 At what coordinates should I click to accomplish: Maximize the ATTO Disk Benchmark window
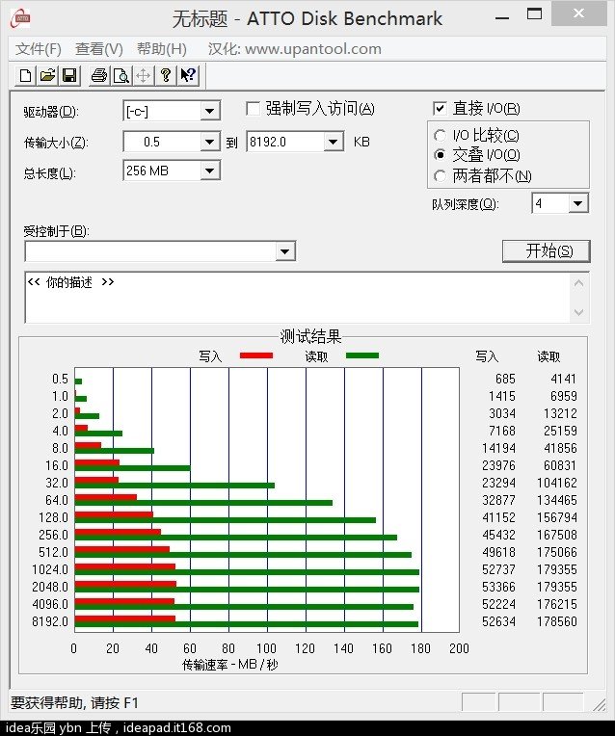click(534, 14)
